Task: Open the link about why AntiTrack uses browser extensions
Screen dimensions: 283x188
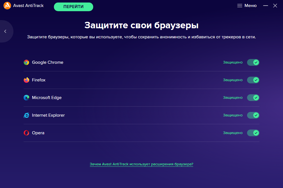Action: pyautogui.click(x=141, y=164)
